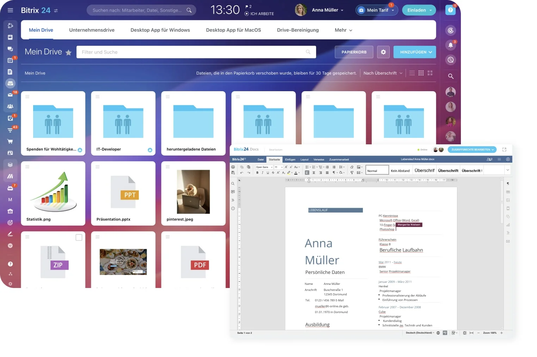This screenshot has width=537, height=357.
Task: Open the Einfügen tab in document editor
Action: pyautogui.click(x=290, y=159)
